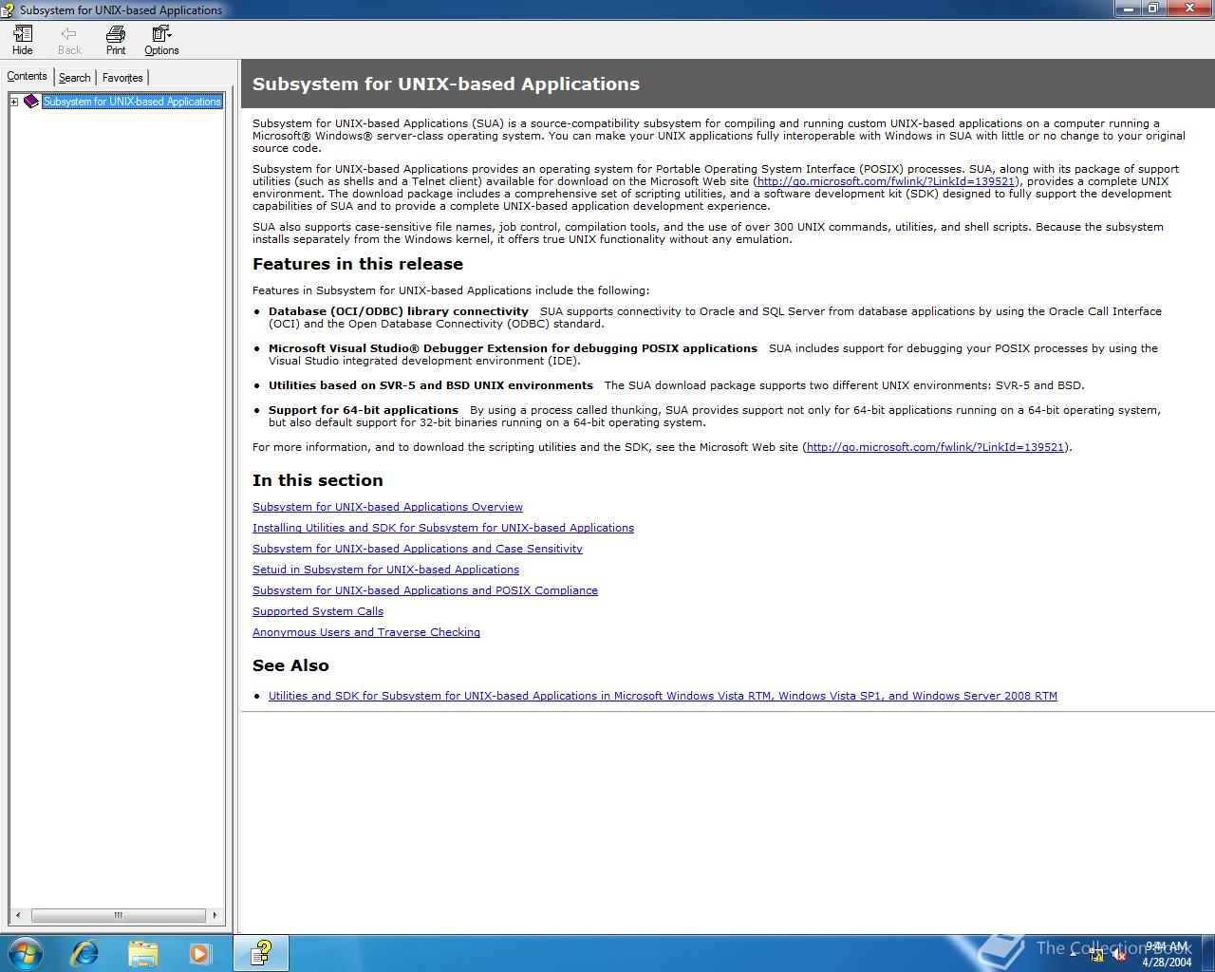Click the 'In this section' heading
Image resolution: width=1215 pixels, height=972 pixels.
(318, 480)
